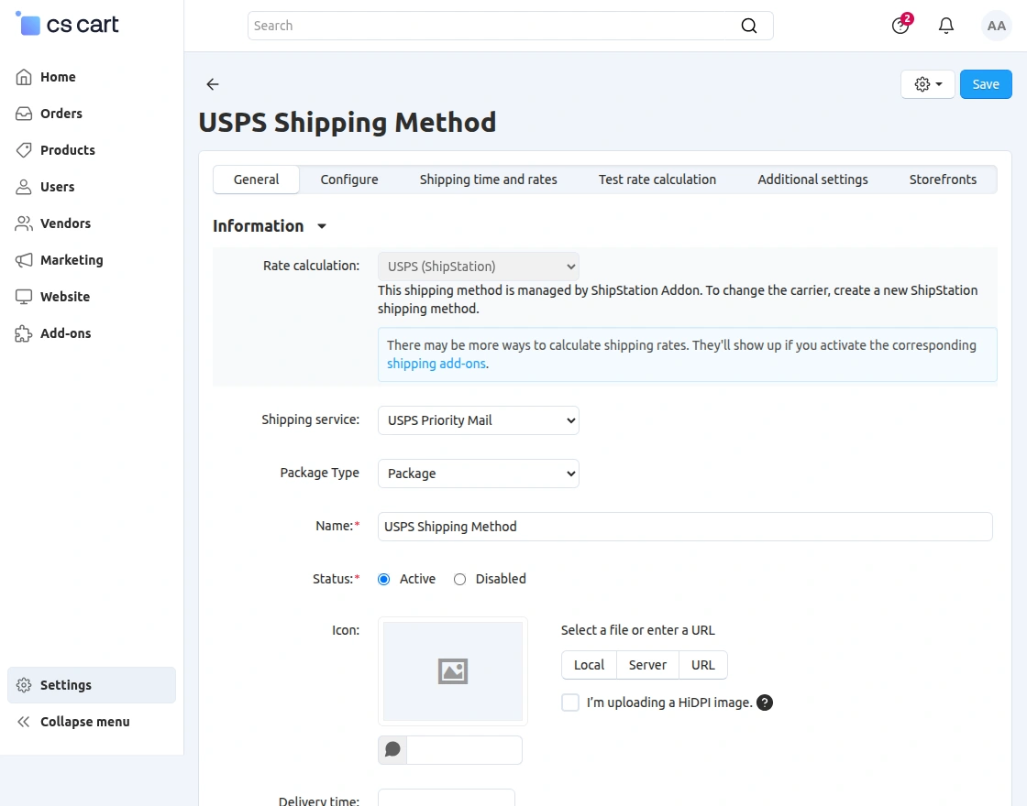Image resolution: width=1027 pixels, height=806 pixels.
Task: Click the Name input field
Action: pyautogui.click(x=685, y=527)
